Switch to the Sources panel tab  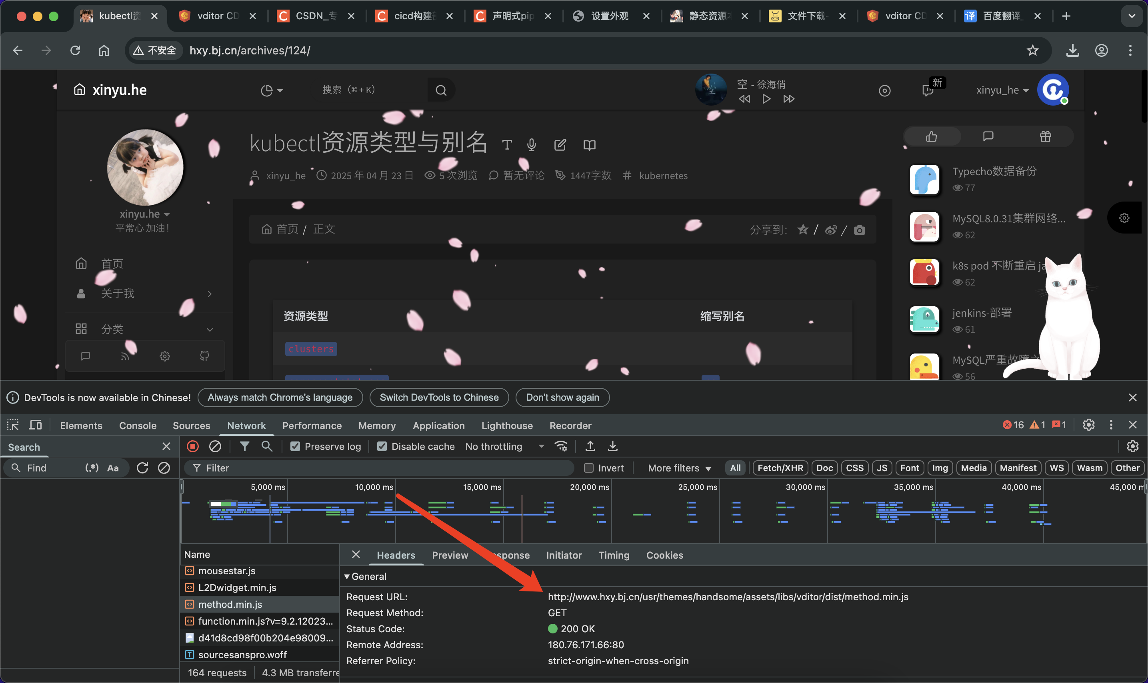pos(192,425)
